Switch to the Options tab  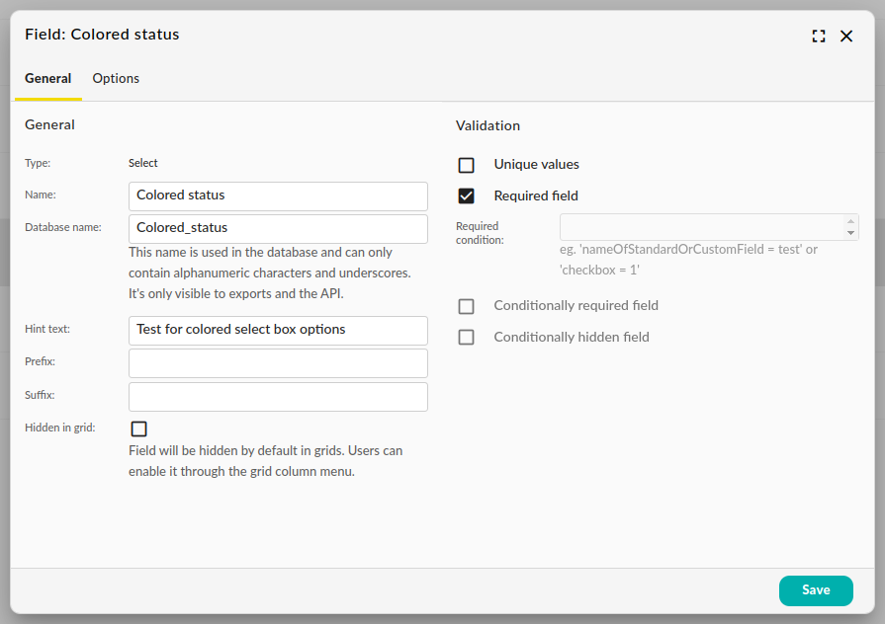116,79
